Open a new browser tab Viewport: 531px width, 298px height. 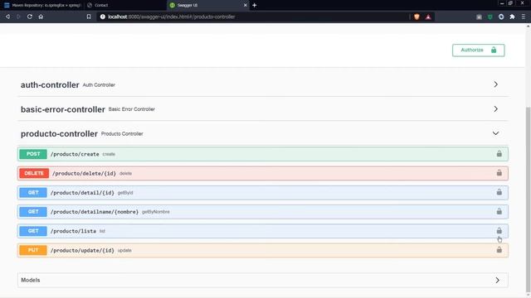255,6
